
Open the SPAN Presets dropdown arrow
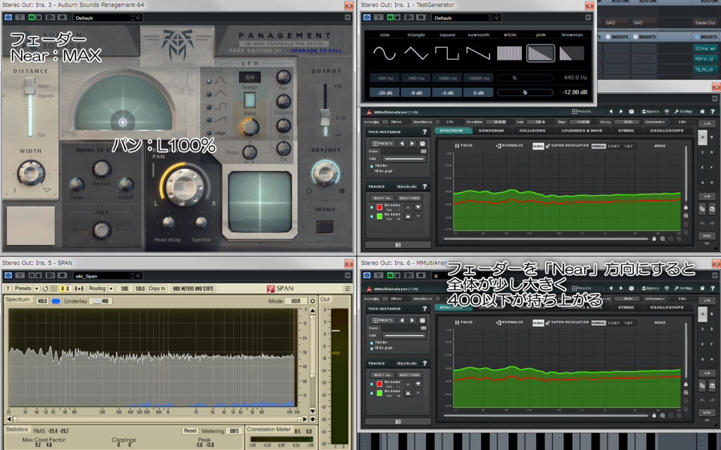(37, 289)
